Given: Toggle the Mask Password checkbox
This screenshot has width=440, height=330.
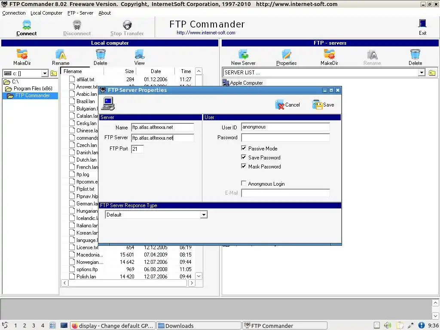Looking at the screenshot, I should 244,166.
